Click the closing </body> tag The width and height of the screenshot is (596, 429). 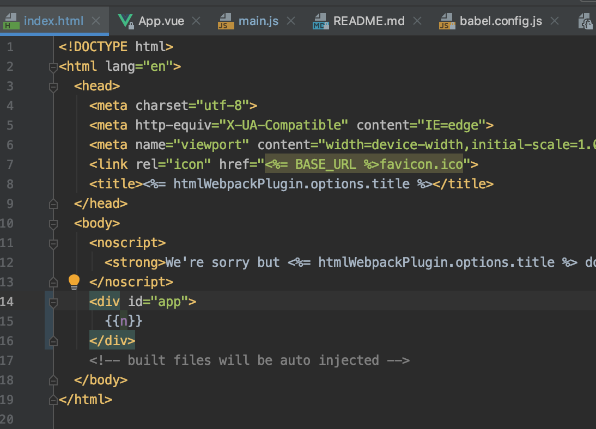(101, 380)
